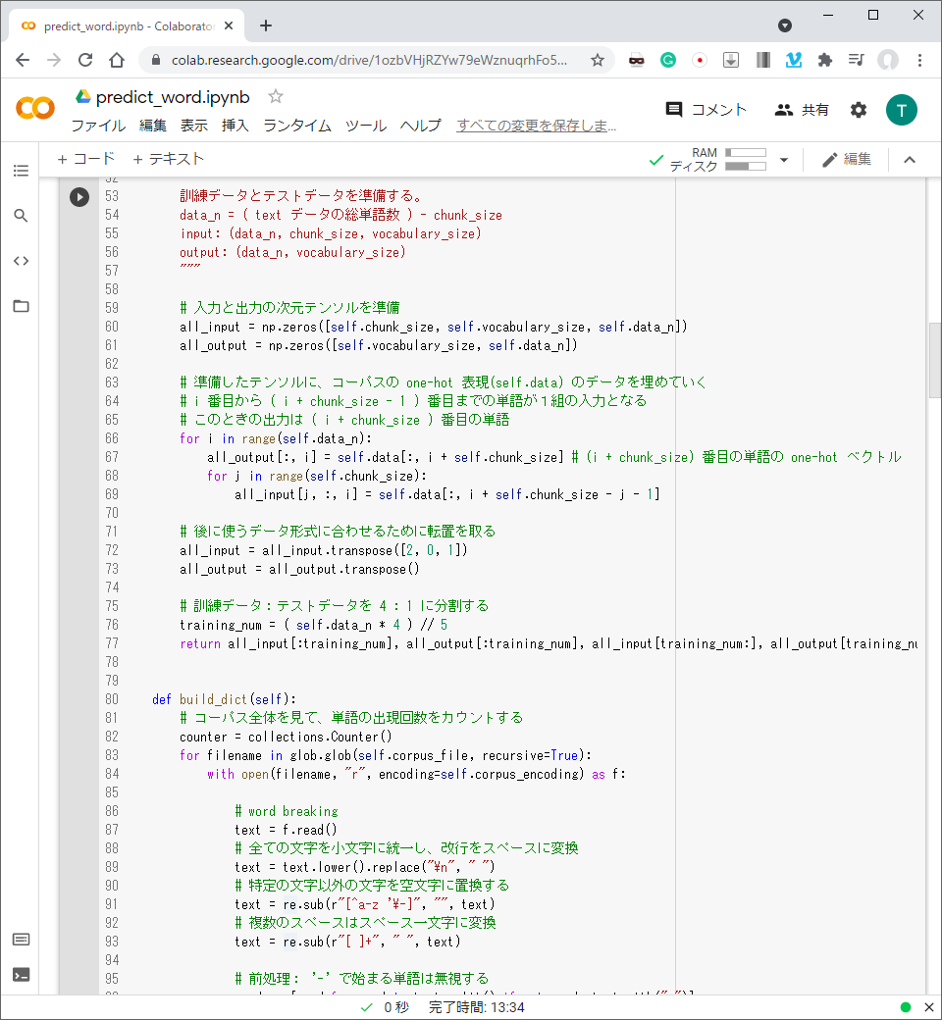This screenshot has height=1020, width=942.
Task: Go back in browser history
Action: pos(23,61)
